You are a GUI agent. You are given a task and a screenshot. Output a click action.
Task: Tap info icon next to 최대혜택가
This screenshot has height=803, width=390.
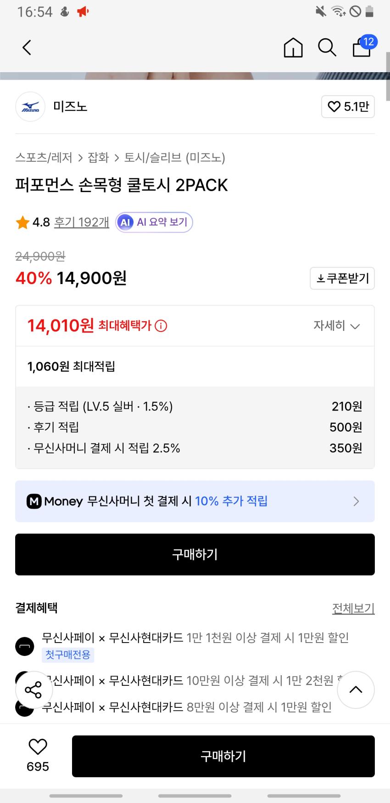[x=161, y=326]
